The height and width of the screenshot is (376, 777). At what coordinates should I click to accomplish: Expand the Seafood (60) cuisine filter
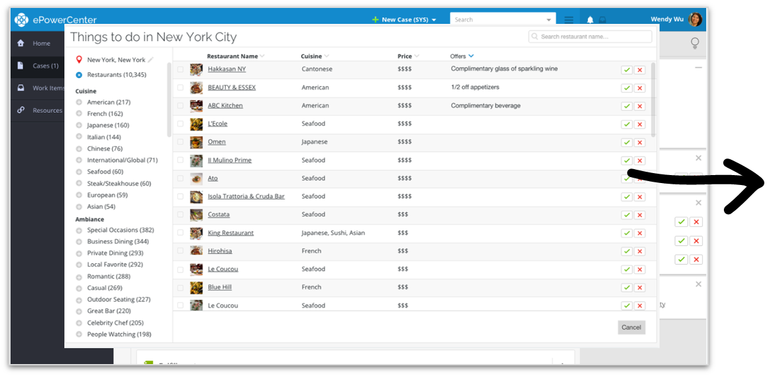click(x=79, y=172)
